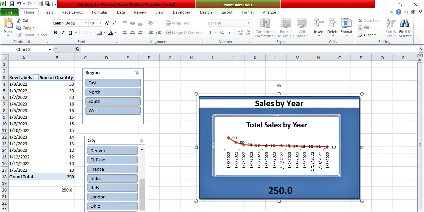Open Clipboard dialog launcher
The width and height of the screenshot is (424, 212).
click(x=47, y=42)
